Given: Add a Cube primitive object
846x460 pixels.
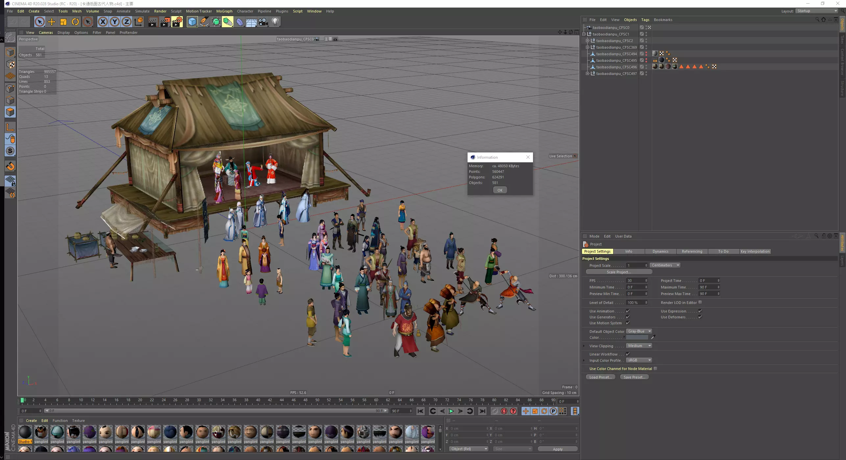Looking at the screenshot, I should [x=192, y=22].
